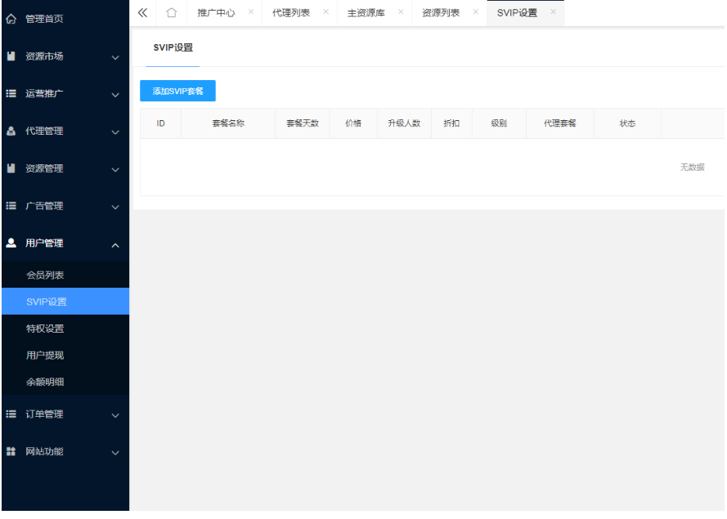Open 会员列表 in the sidebar
The height and width of the screenshot is (519, 727).
pyautogui.click(x=45, y=275)
